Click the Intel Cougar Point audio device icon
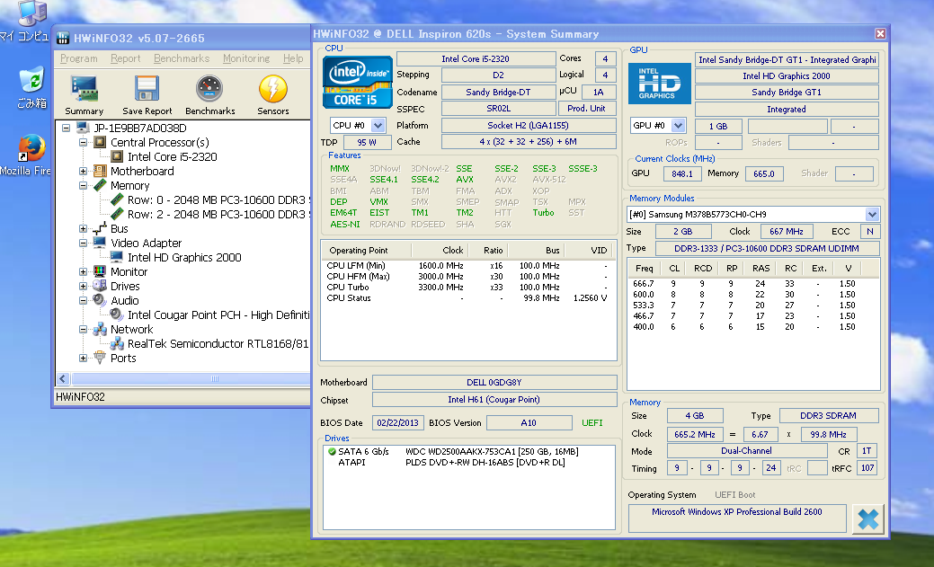Image resolution: width=934 pixels, height=567 pixels. (x=118, y=315)
